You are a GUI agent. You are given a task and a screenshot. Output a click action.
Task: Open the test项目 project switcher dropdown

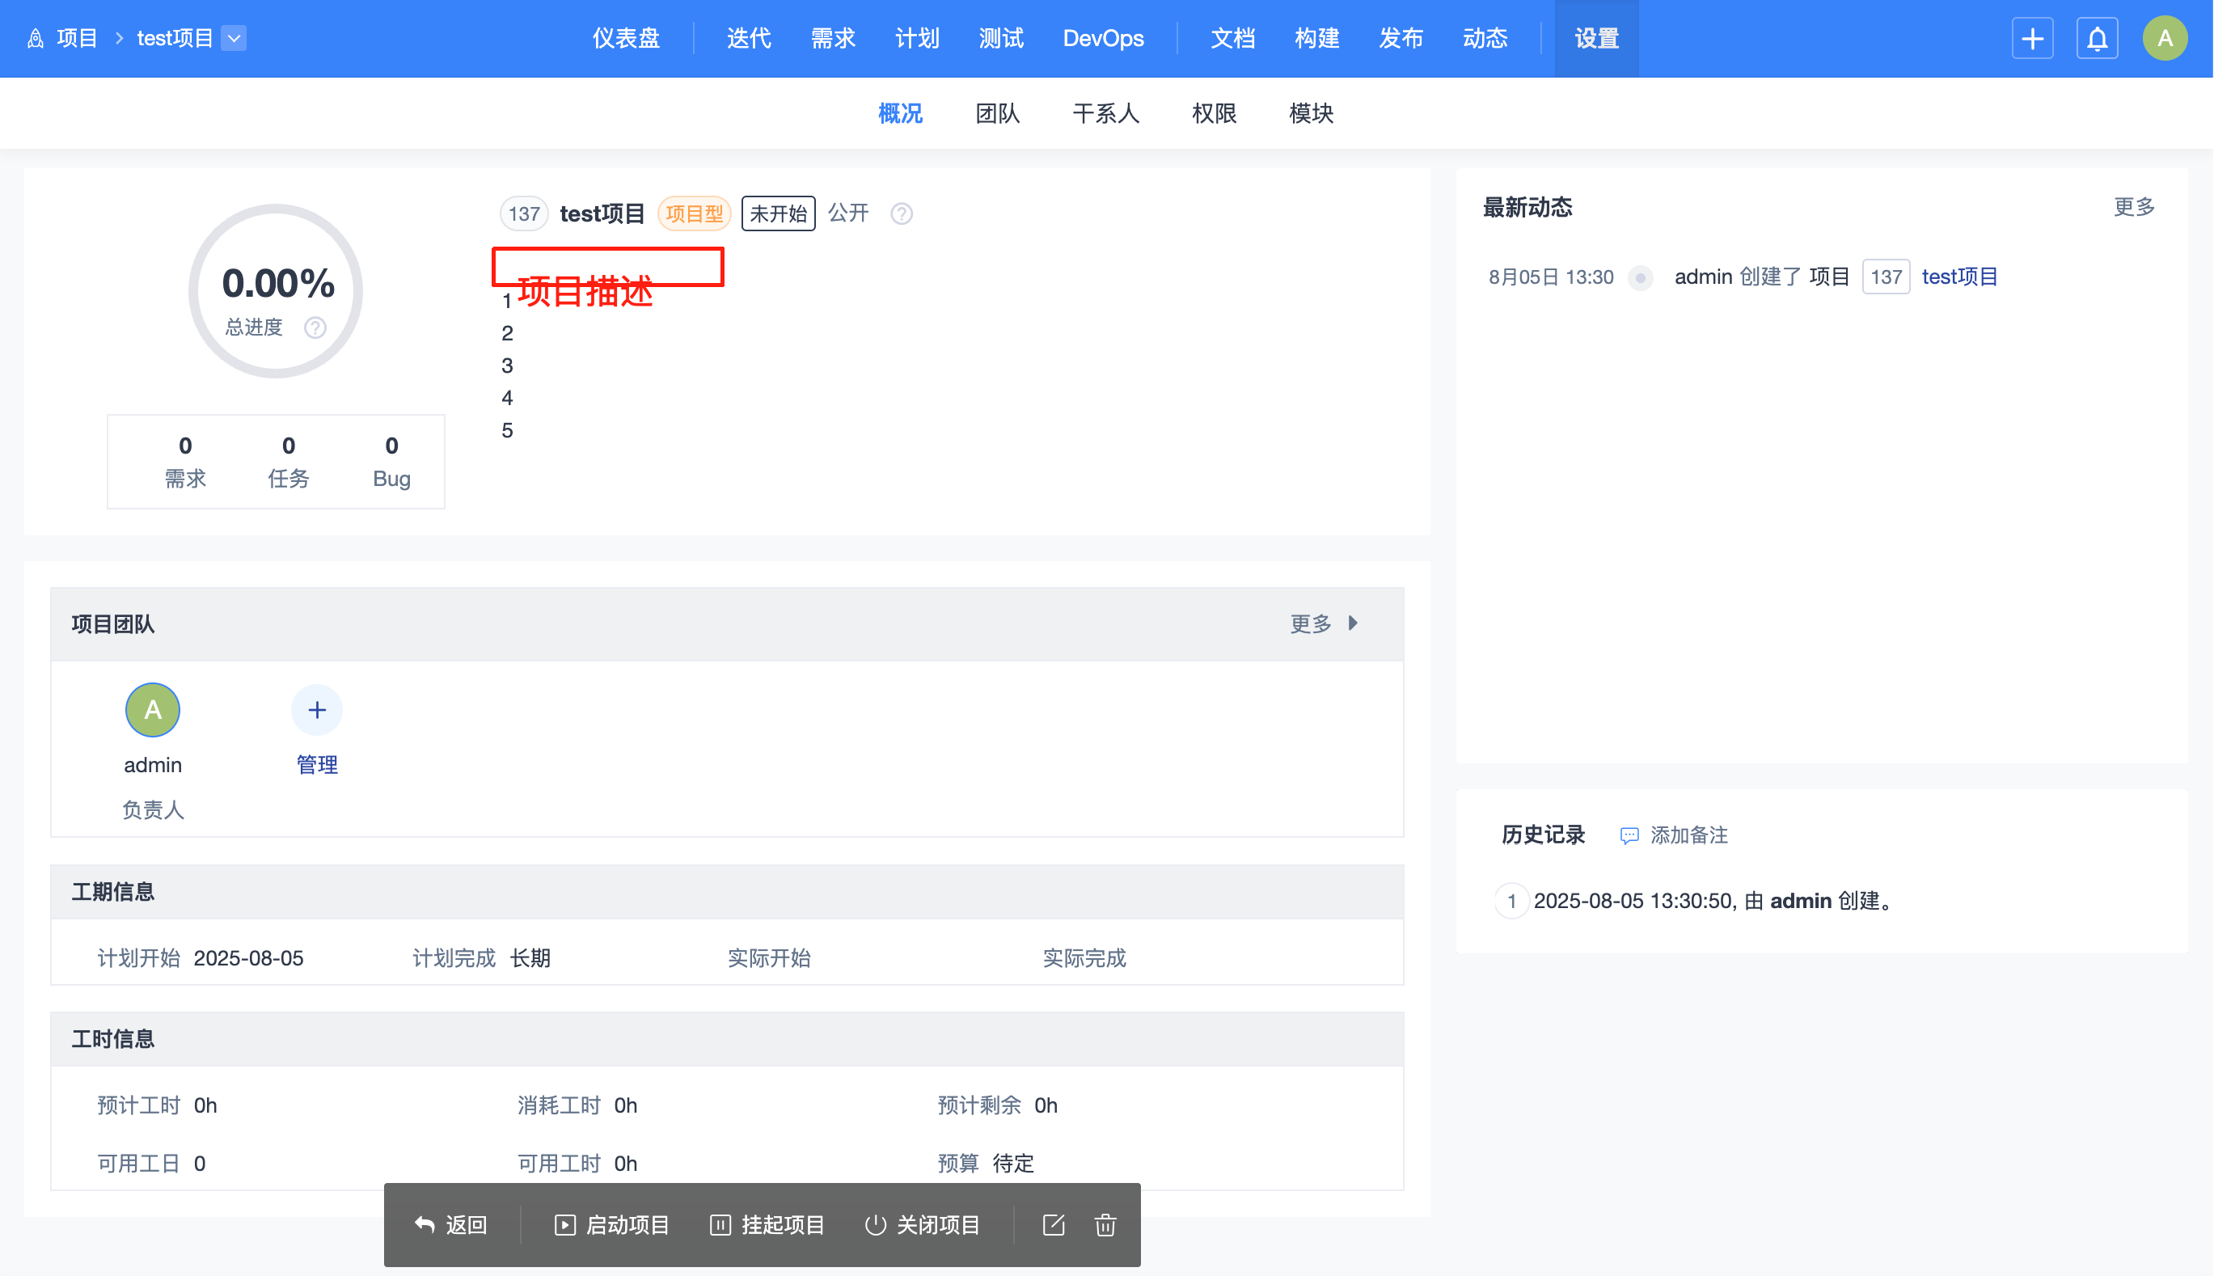pyautogui.click(x=233, y=39)
